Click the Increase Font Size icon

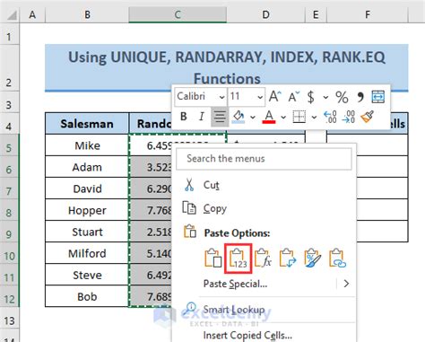[275, 97]
